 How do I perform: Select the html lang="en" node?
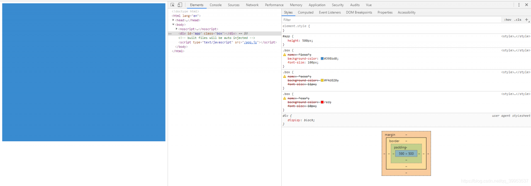[186, 16]
